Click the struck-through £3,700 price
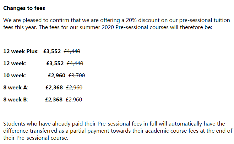This screenshot has width=234, height=144. tap(77, 76)
